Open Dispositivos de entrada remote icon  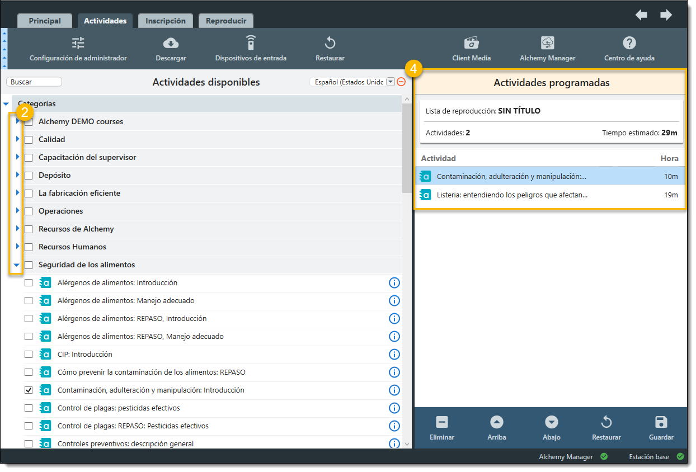[251, 44]
